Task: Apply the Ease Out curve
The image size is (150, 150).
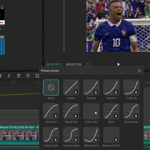Action: tap(51, 111)
